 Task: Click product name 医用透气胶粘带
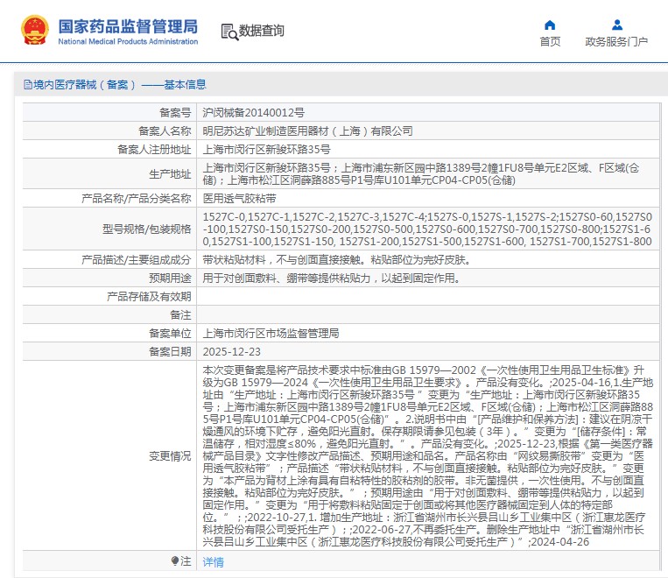point(239,198)
